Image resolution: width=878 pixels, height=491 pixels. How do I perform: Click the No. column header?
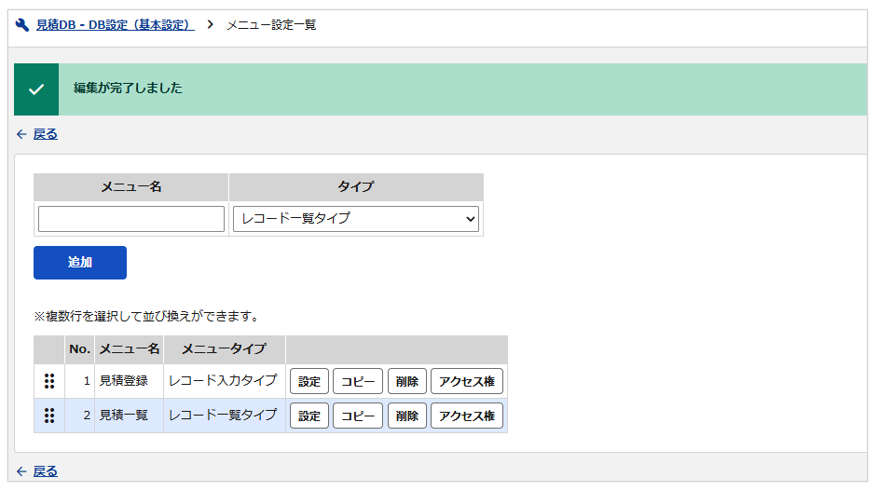79,349
